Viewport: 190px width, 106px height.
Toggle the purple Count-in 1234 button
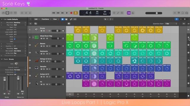[129, 13]
